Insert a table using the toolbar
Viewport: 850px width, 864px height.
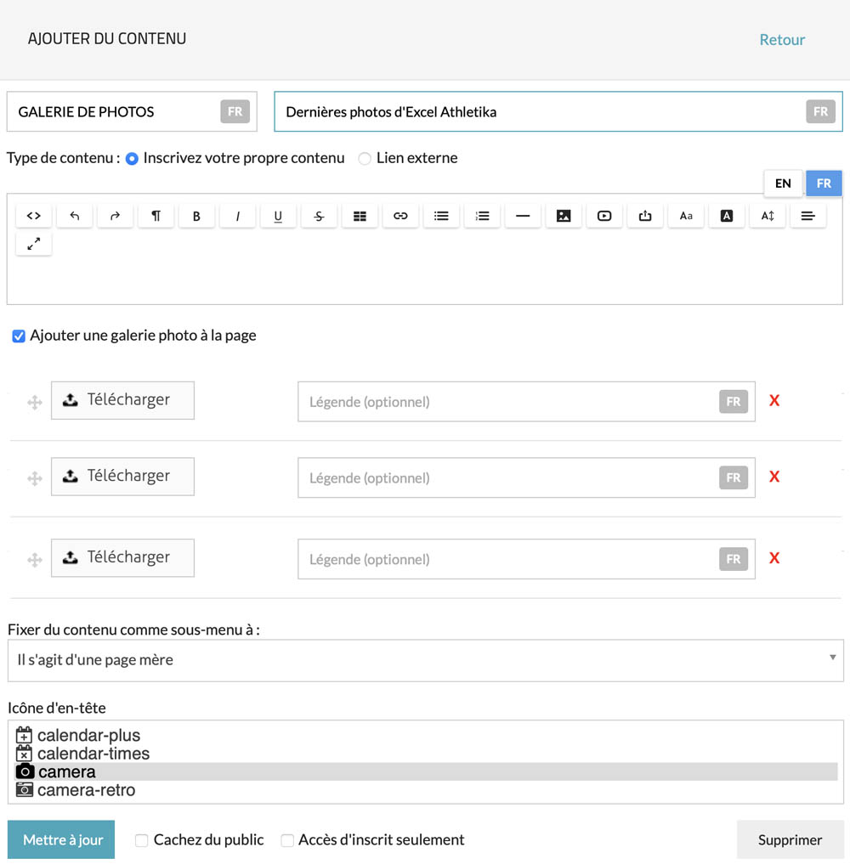point(360,216)
